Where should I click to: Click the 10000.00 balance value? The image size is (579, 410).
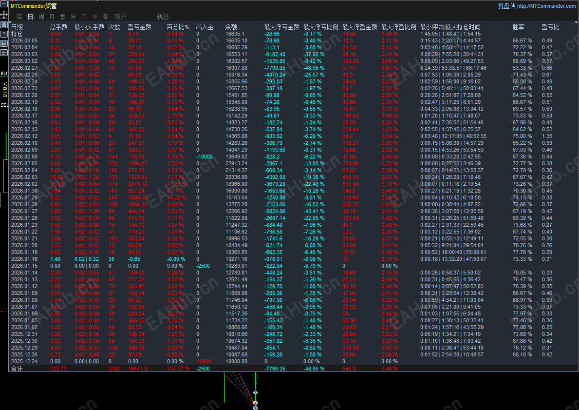[x=236, y=362]
